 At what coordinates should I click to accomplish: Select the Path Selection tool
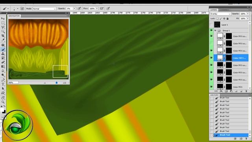tap(3, 88)
